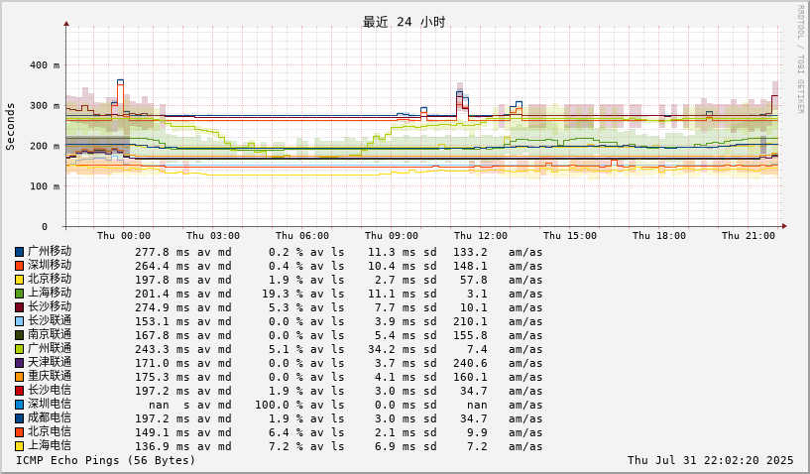This screenshot has height=474, width=810.
Task: Click the ICMP Echo Pings (56 Bytes) caption
Action: pos(106,460)
